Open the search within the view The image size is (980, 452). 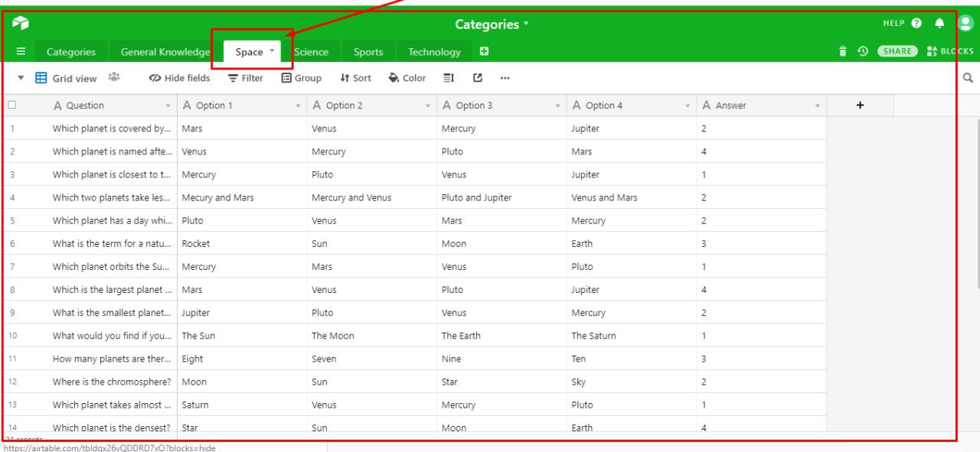tap(968, 77)
